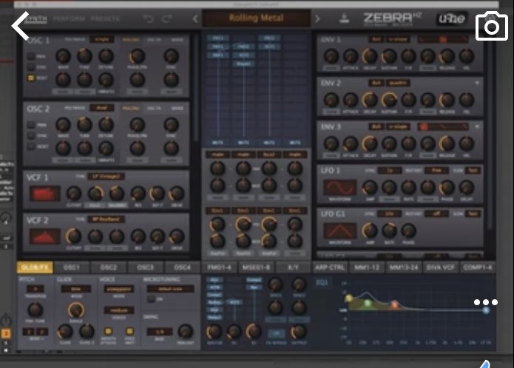Screen dimensions: 514x368
Task: Toggle the VOICE DRIFT button
Action: click(130, 331)
